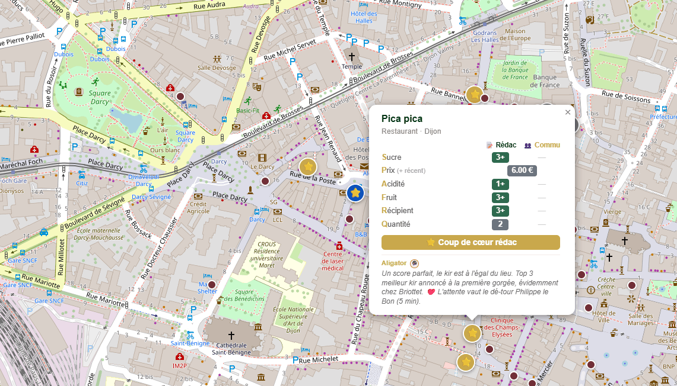Click the Récipient 3+ score badge
This screenshot has height=386, width=677.
point(500,211)
